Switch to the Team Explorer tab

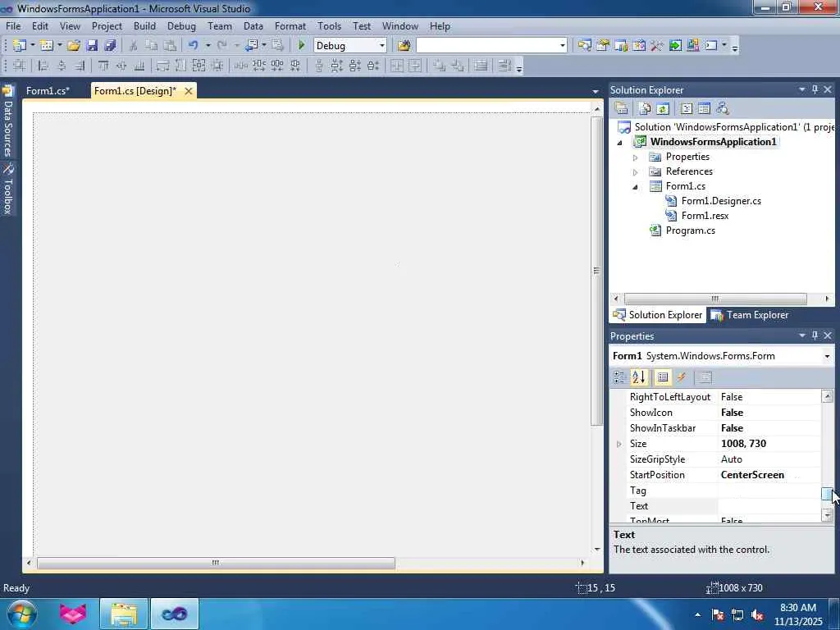pos(750,315)
